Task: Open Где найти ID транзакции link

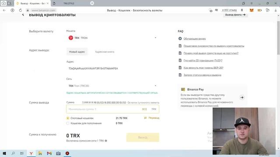Action: tap(203, 61)
